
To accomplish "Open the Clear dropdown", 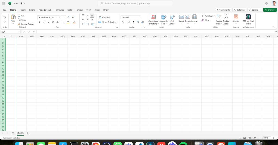I will pyautogui.click(x=206, y=20).
